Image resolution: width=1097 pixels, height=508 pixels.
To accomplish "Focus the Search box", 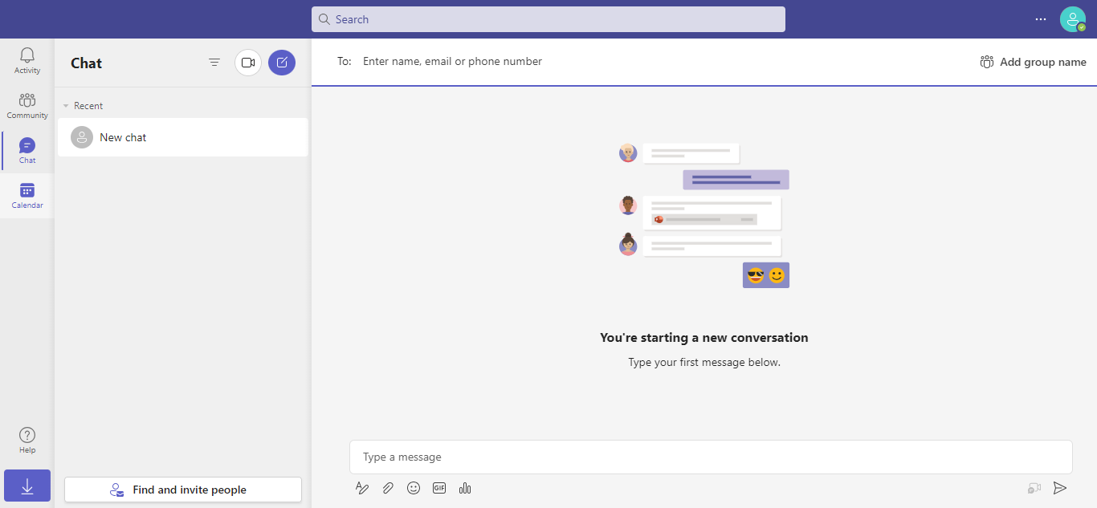I will (x=548, y=19).
